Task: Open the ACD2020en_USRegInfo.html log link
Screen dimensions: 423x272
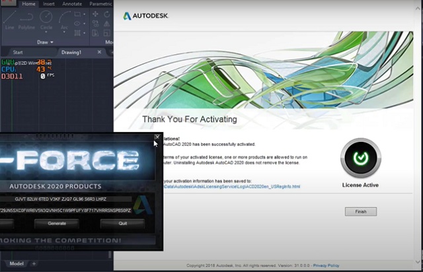Action: [232, 187]
